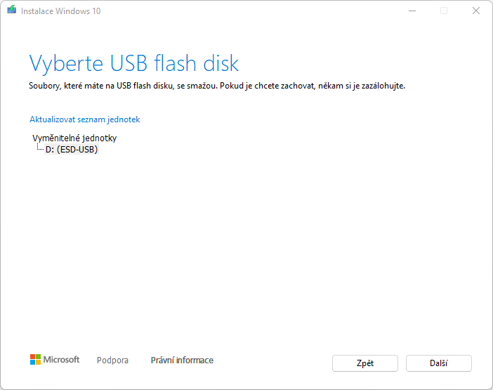This screenshot has width=493, height=390.
Task: Click the greyed-out maximize button
Action: click(x=444, y=11)
